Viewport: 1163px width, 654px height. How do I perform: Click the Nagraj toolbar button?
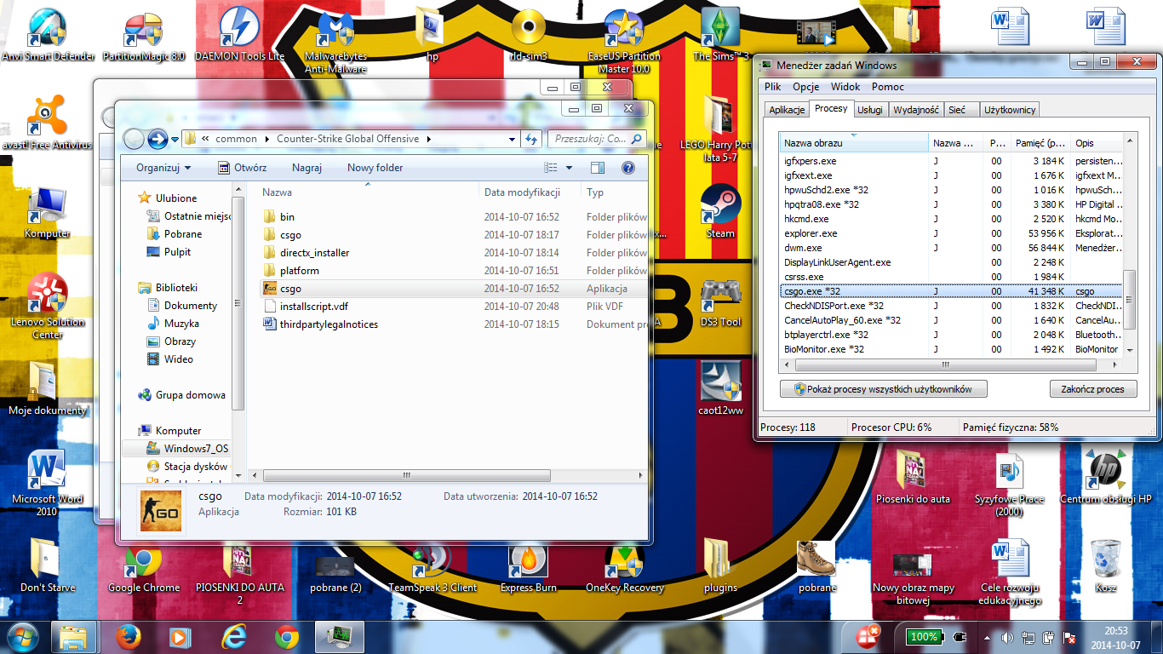(307, 168)
